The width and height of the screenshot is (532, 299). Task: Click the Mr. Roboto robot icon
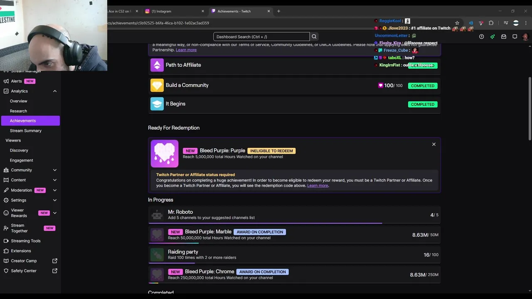click(x=157, y=215)
